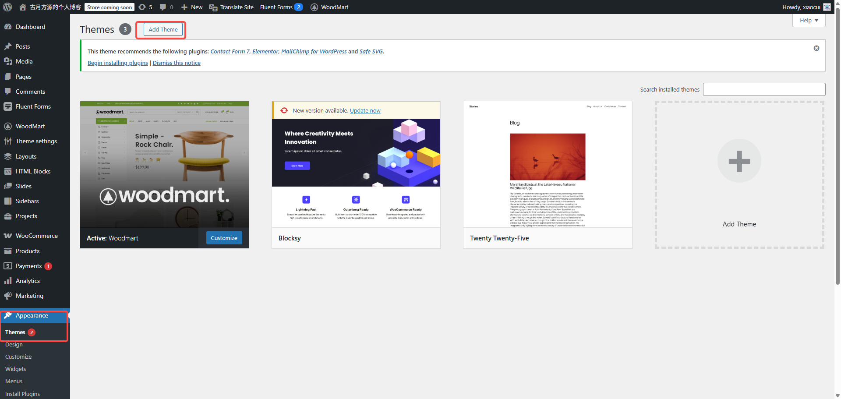Open the site home icon in admin bar

click(23, 7)
